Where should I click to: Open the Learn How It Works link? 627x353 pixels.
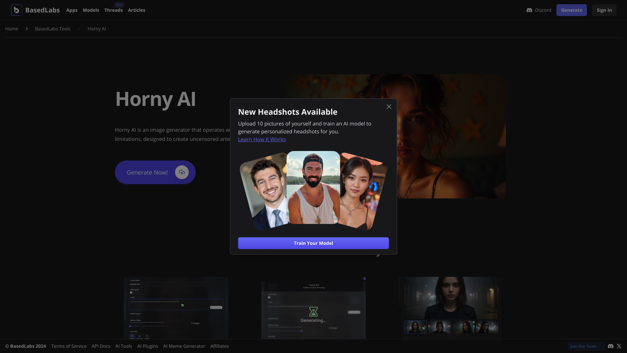tap(262, 139)
